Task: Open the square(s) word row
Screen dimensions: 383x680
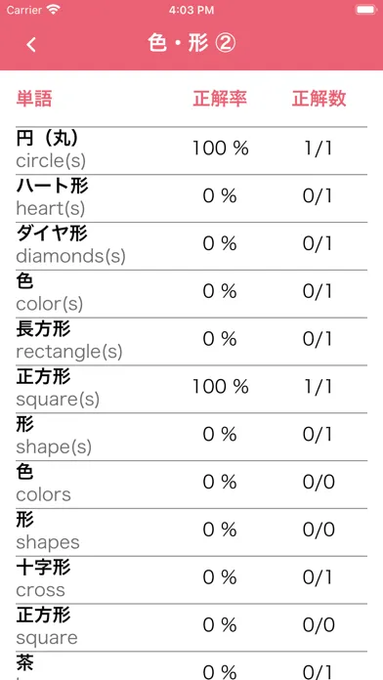Action: [191, 389]
